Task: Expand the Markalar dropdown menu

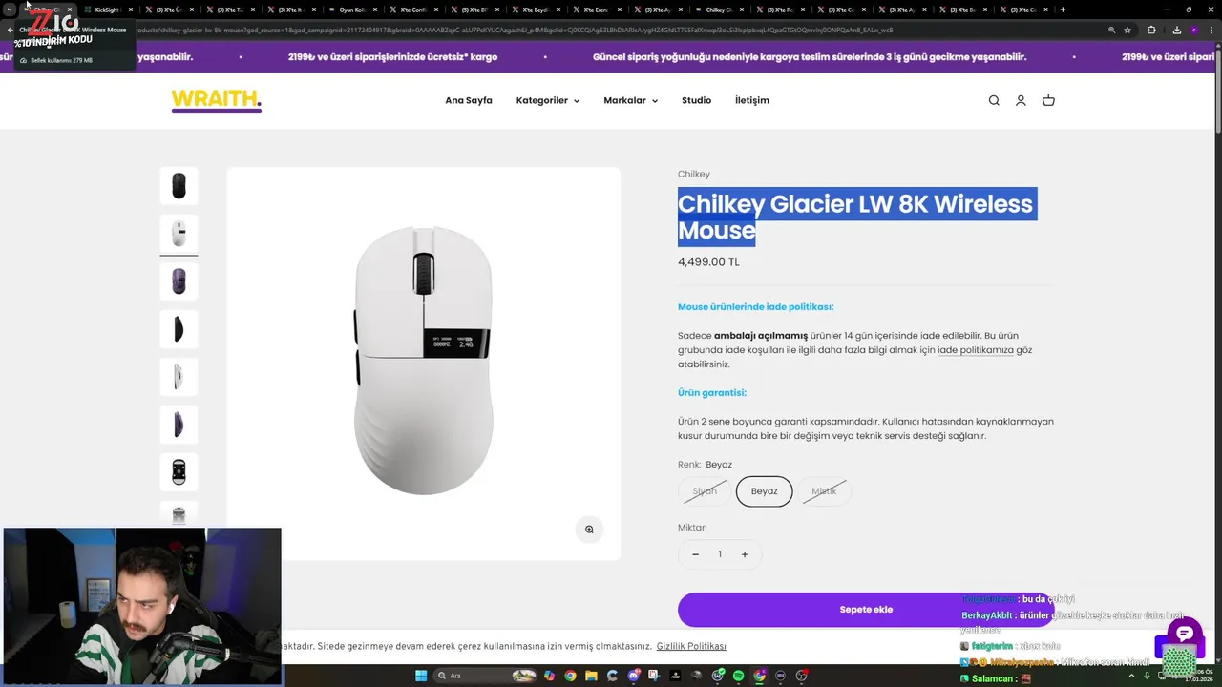Action: 630,100
